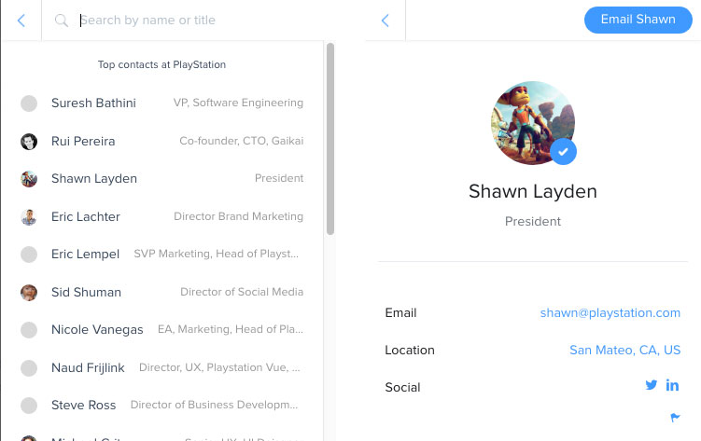Select contact Eric Lachter
701x441 pixels.
point(161,216)
